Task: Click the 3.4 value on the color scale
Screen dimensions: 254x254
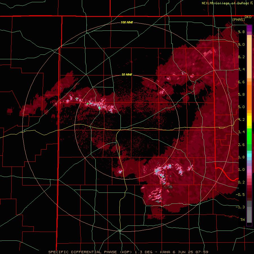Action: click(x=241, y=132)
